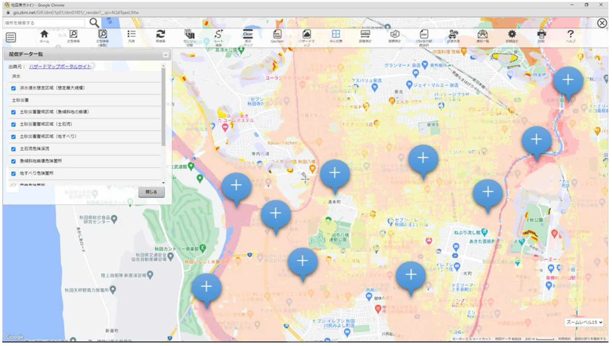Click the data list panel scrollbar down arrow
This screenshot has width=612, height=346.
coord(163,183)
